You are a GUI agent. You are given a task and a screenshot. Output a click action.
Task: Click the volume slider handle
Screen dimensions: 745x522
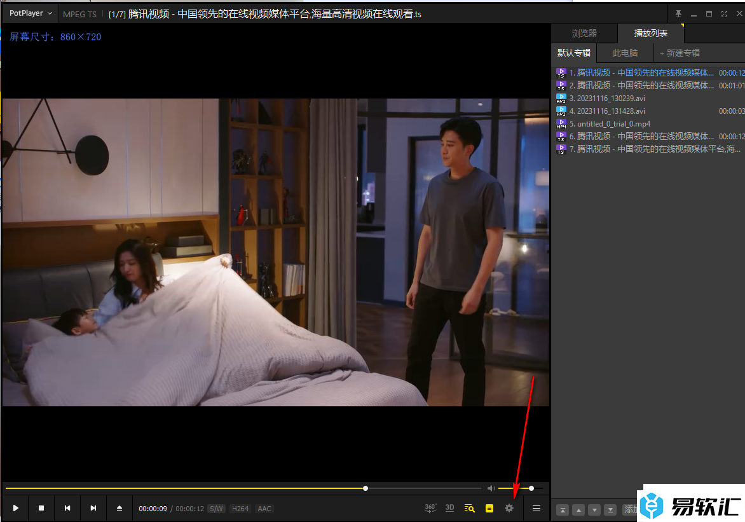click(x=531, y=488)
